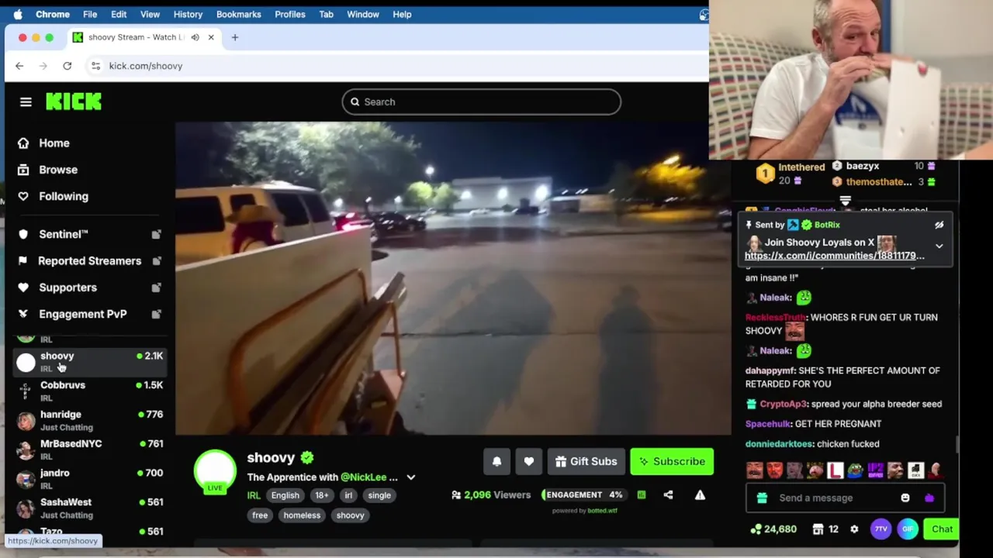The width and height of the screenshot is (993, 558).
Task: Follow shoovy with the heart icon
Action: (528, 462)
